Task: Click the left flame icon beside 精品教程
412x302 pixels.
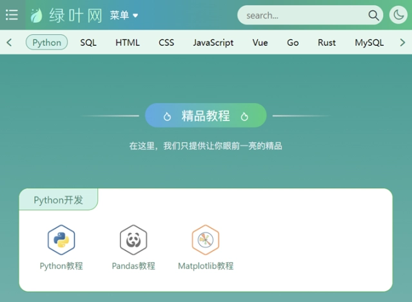Action: [x=167, y=117]
